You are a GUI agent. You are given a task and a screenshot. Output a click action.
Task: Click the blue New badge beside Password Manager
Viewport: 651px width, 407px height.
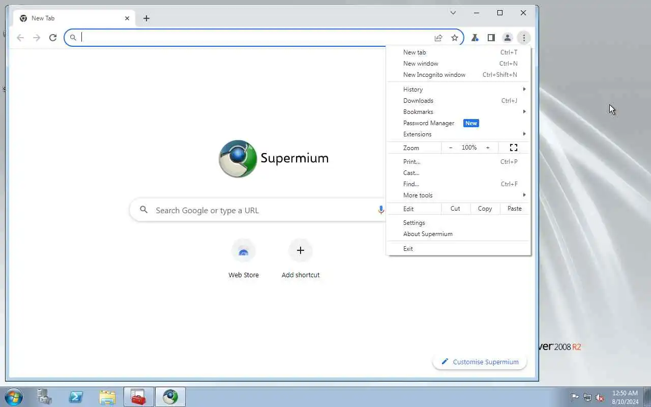471,123
